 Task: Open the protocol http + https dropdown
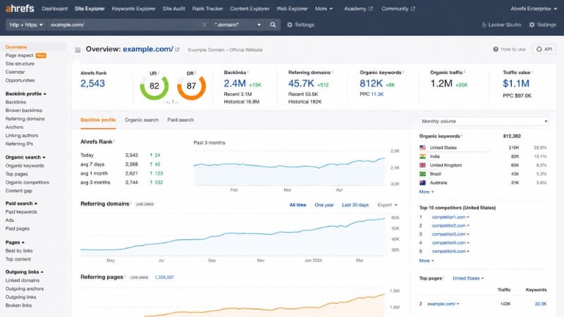point(26,25)
